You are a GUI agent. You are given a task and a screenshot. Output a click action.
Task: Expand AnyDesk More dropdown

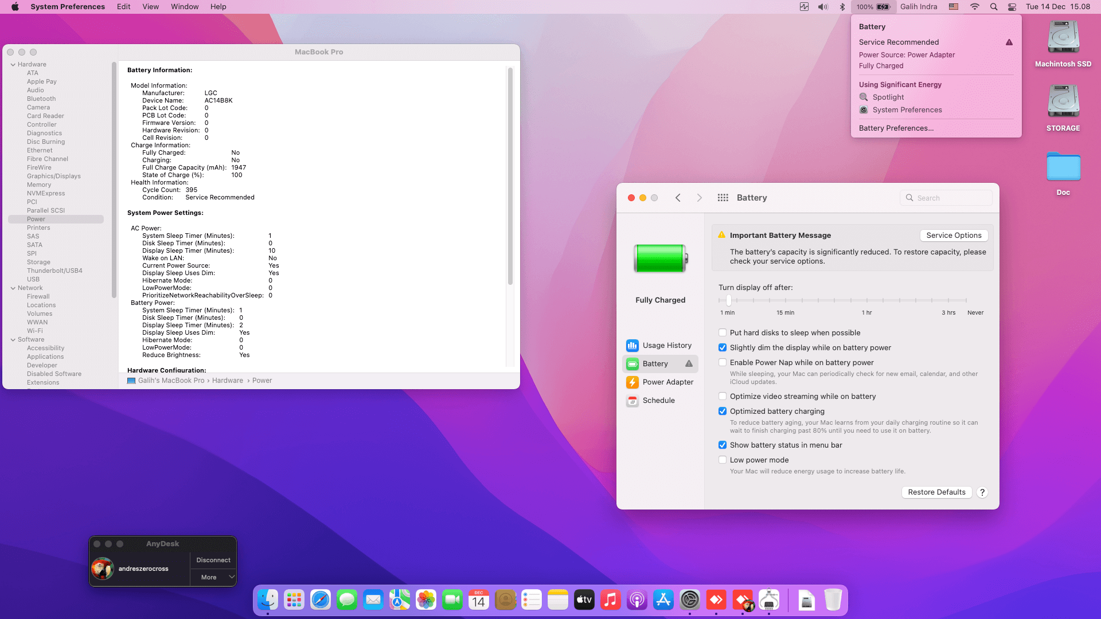[x=213, y=577]
